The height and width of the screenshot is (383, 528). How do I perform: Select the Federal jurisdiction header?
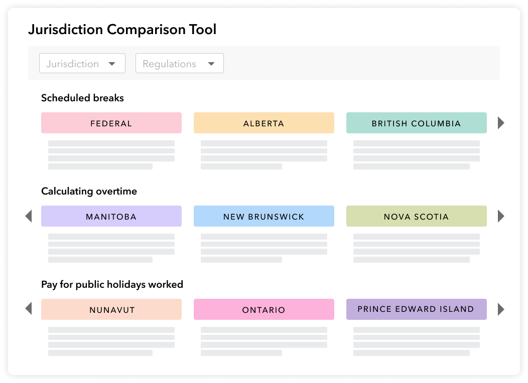pos(111,123)
